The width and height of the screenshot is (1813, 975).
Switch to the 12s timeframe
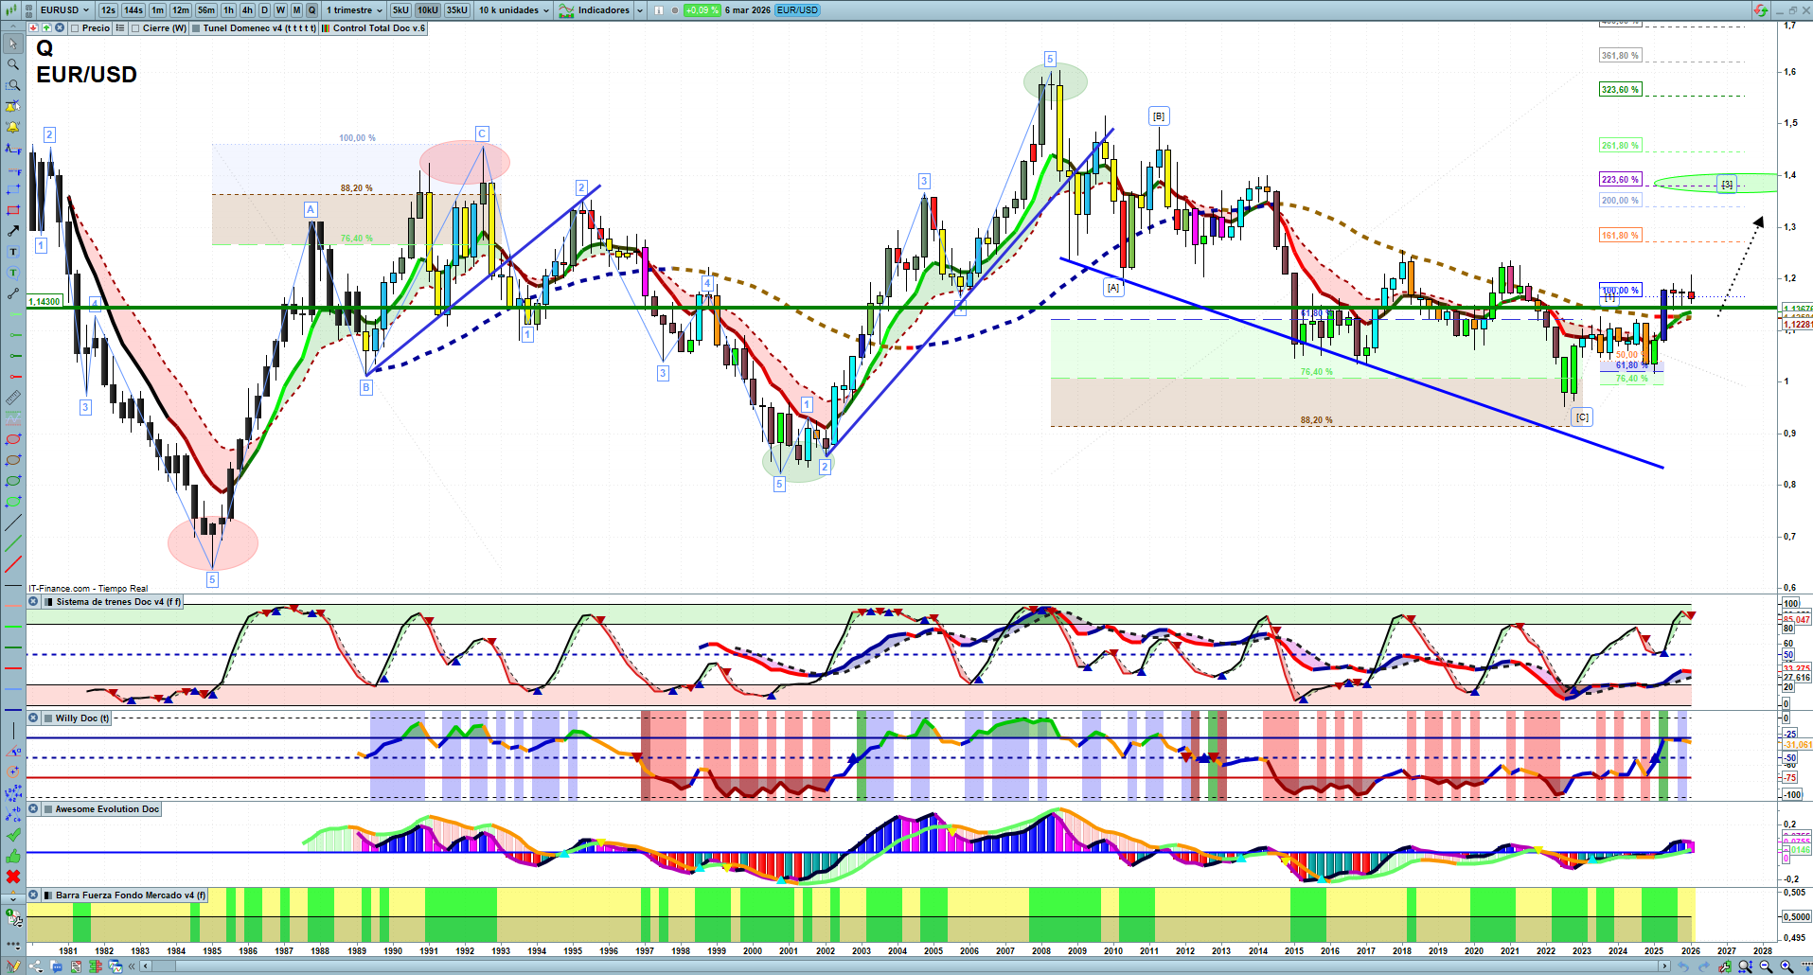tap(108, 10)
